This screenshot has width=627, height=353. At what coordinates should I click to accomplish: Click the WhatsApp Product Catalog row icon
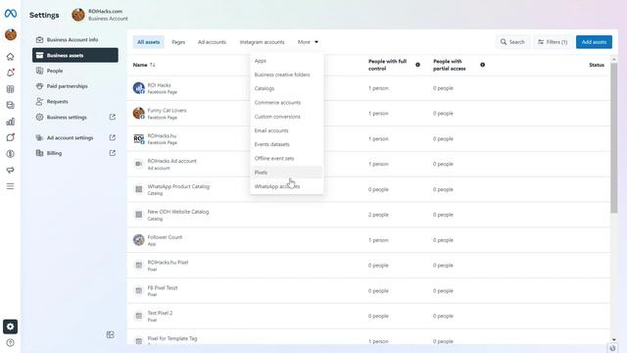pyautogui.click(x=139, y=189)
